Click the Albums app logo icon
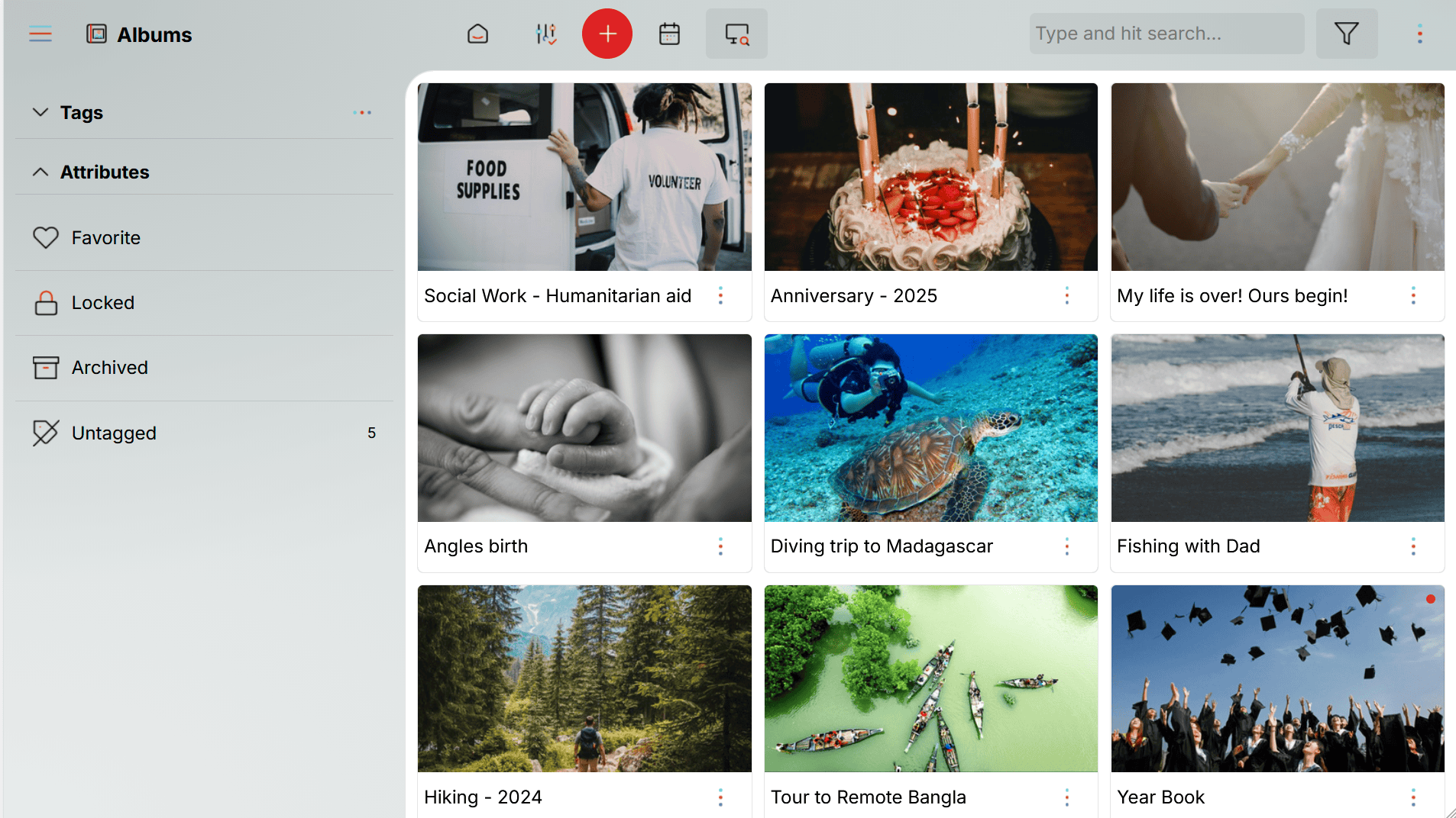This screenshot has height=818, width=1456. point(97,34)
